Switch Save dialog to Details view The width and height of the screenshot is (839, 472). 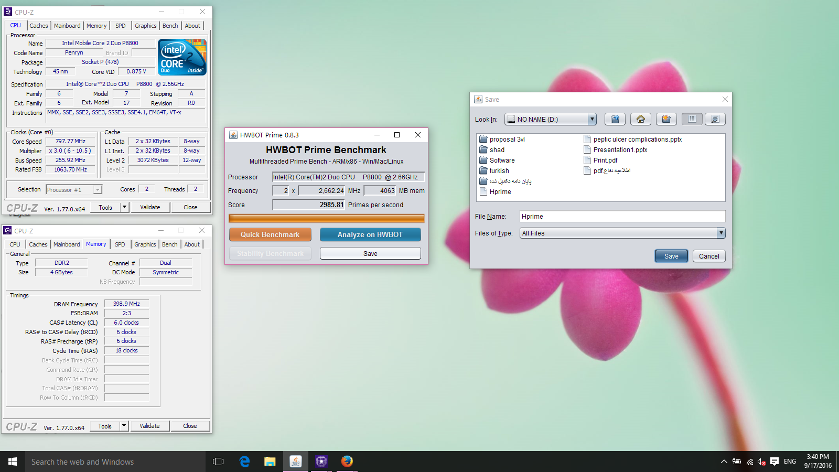point(715,119)
